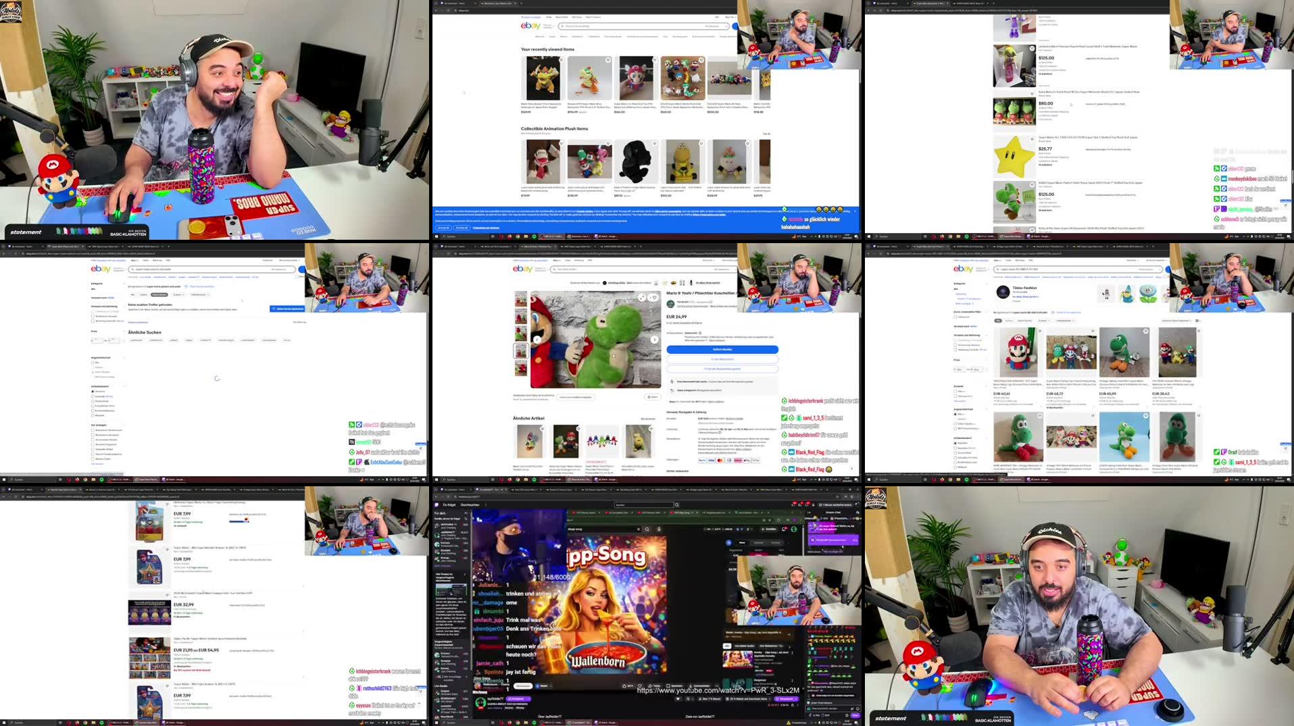Select the PayPal payment method icon
The image size is (1294, 726).
[x=701, y=460]
